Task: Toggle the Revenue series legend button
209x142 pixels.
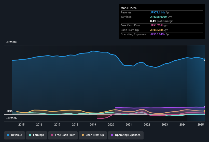Action: point(15,135)
